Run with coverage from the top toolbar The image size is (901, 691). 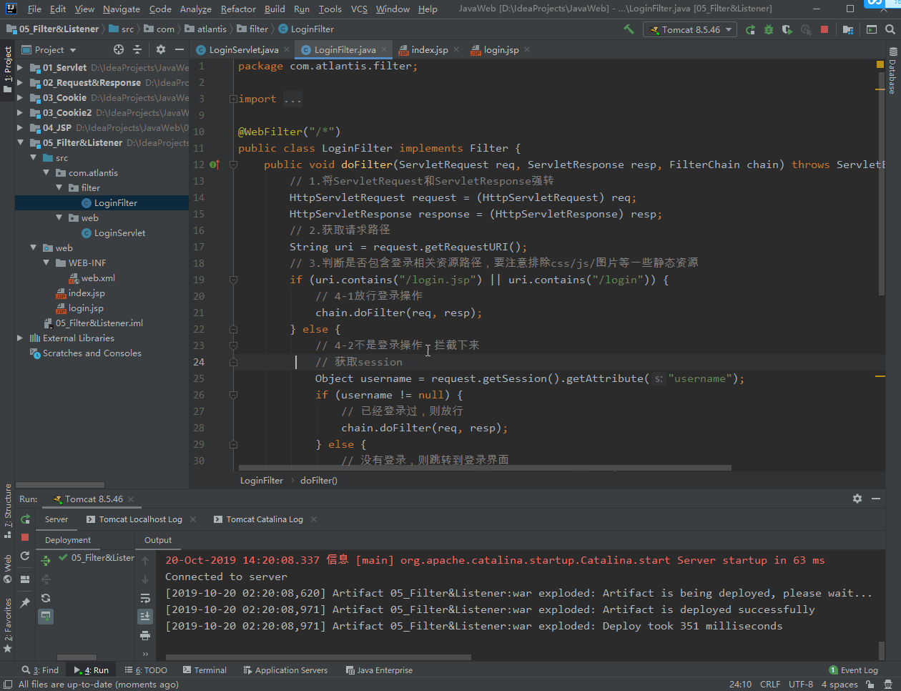point(787,29)
